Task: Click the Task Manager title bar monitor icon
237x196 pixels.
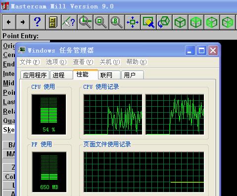Action: click(22, 50)
